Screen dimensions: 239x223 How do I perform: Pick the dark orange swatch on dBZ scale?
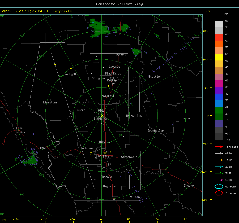tap(219, 44)
